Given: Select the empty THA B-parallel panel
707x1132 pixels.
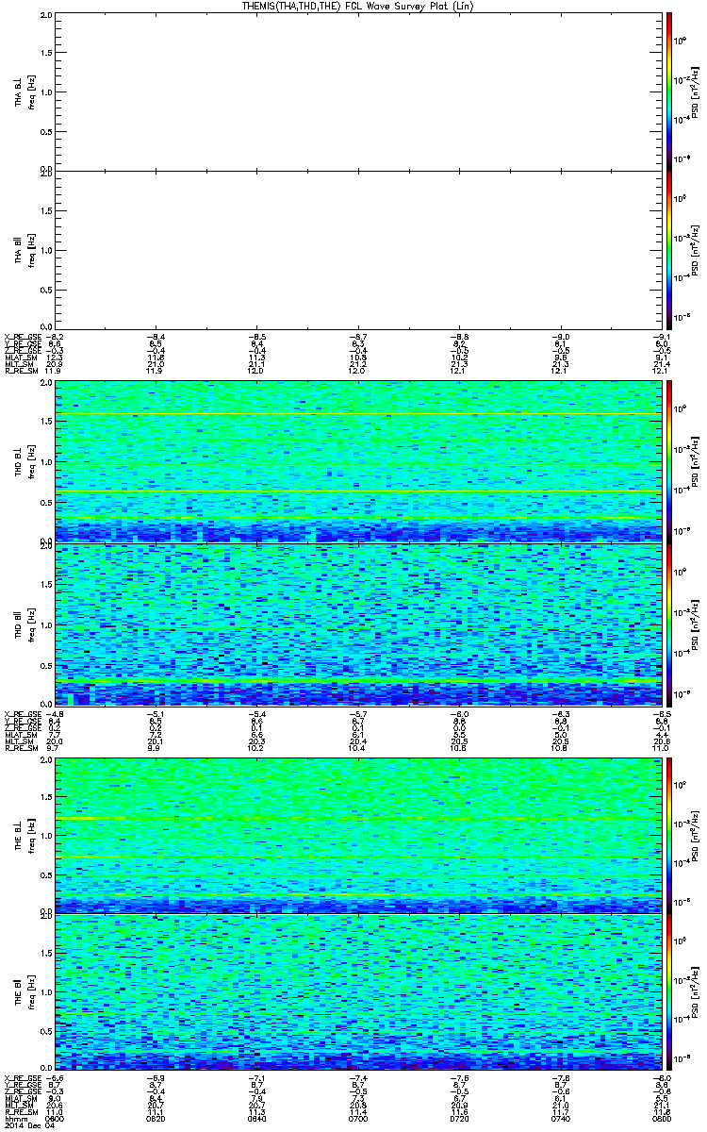Looking at the screenshot, I should [x=359, y=249].
